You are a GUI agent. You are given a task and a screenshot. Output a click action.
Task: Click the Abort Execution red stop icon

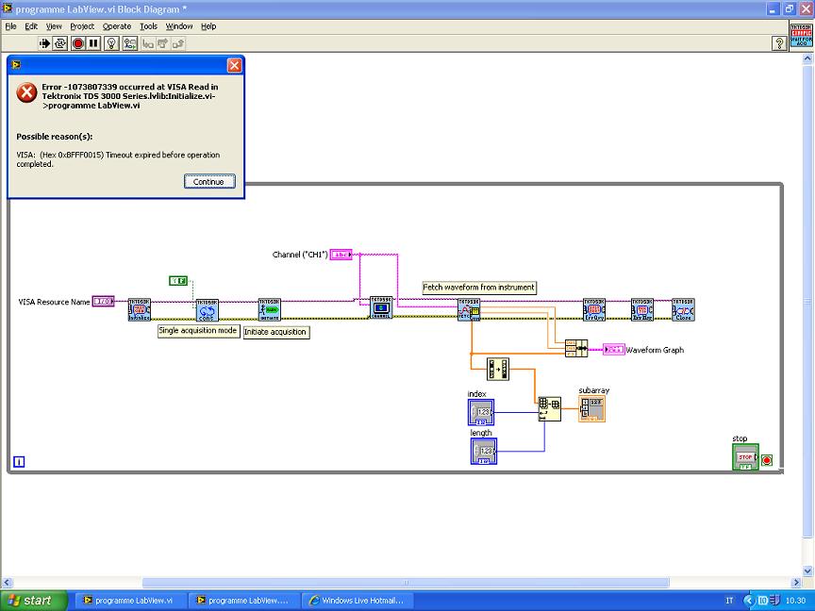point(78,43)
